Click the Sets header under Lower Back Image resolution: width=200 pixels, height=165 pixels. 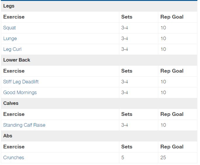click(127, 71)
